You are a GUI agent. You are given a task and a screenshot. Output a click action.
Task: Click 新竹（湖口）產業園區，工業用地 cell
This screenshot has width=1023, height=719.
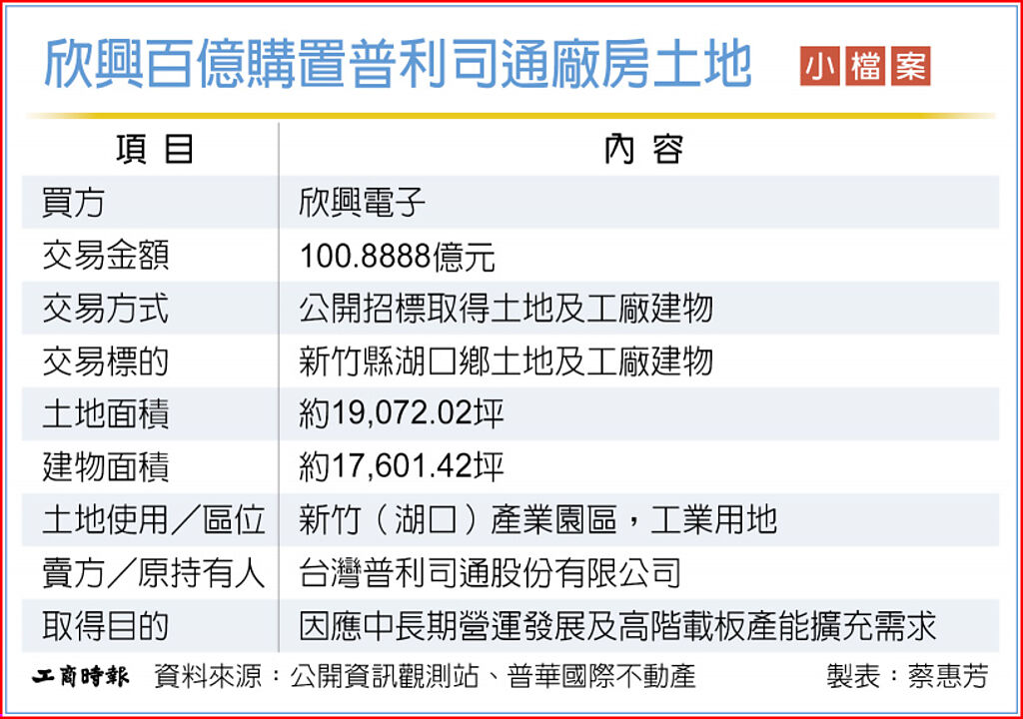[x=538, y=520]
